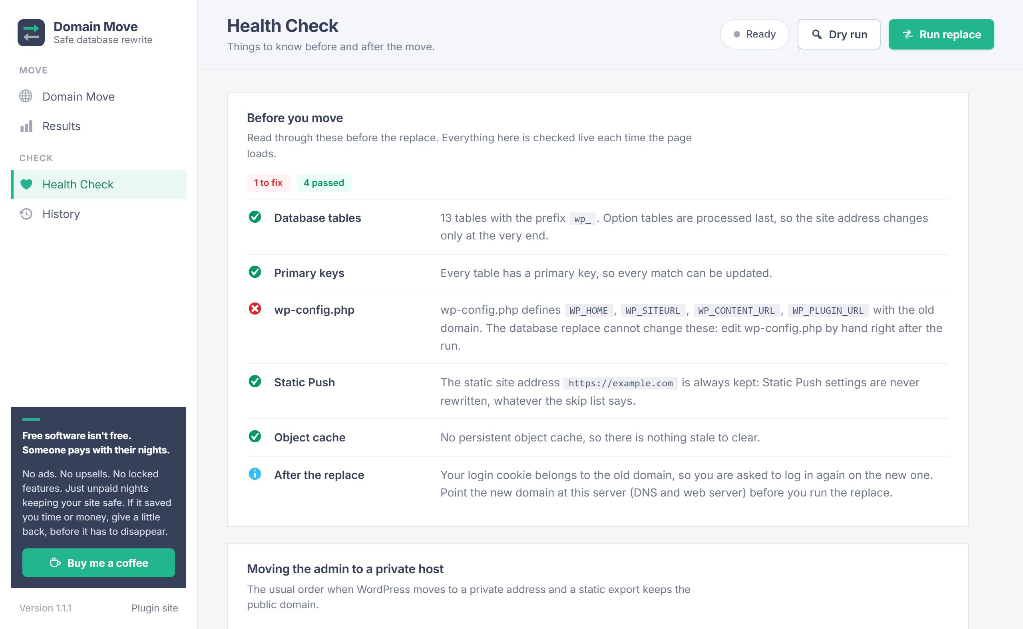Screen dimensions: 1023x629
Task: Click the green check icon for Object cache
Action: click(x=255, y=436)
